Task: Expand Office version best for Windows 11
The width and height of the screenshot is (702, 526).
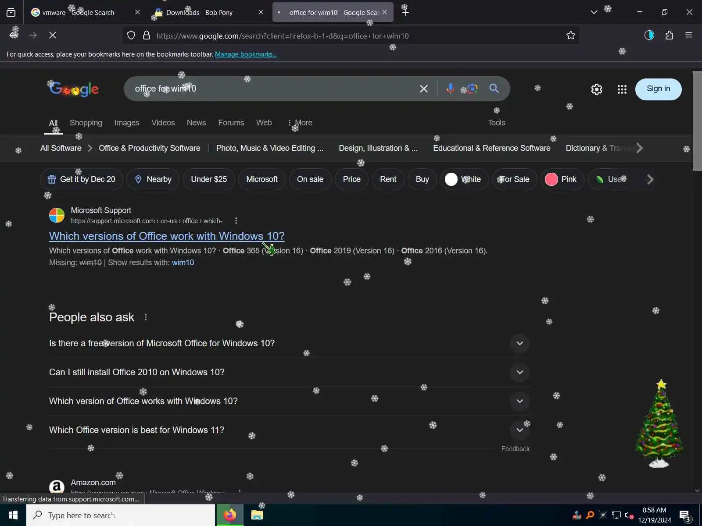Action: 289,430
